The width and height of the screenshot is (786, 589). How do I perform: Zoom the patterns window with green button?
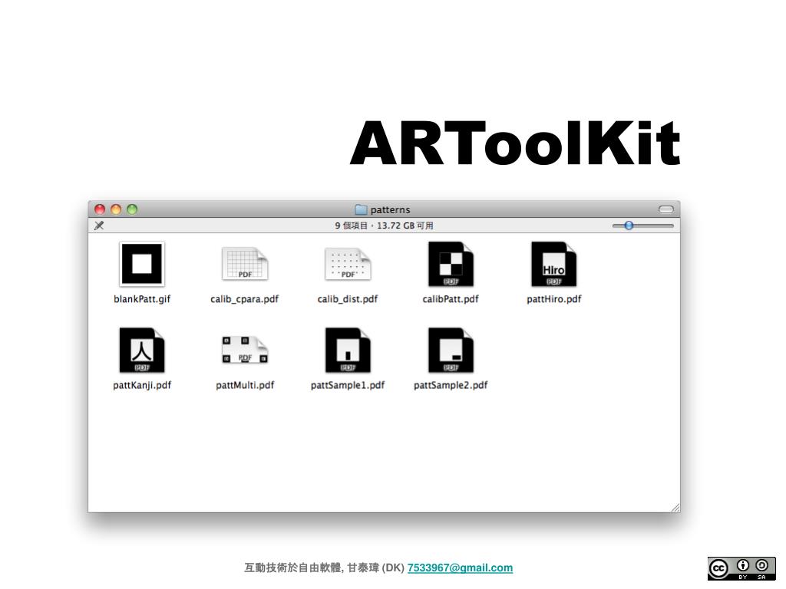[132, 209]
